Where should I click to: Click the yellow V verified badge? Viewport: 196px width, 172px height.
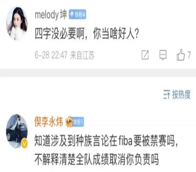(x=24, y=144)
